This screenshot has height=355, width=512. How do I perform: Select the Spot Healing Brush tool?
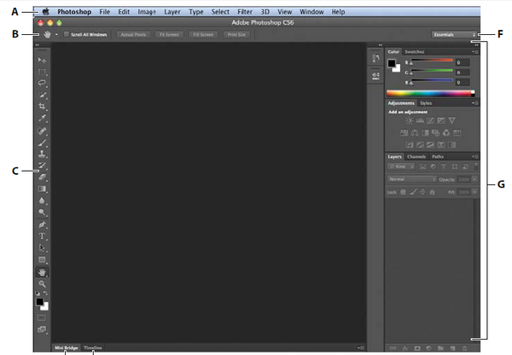(42, 131)
